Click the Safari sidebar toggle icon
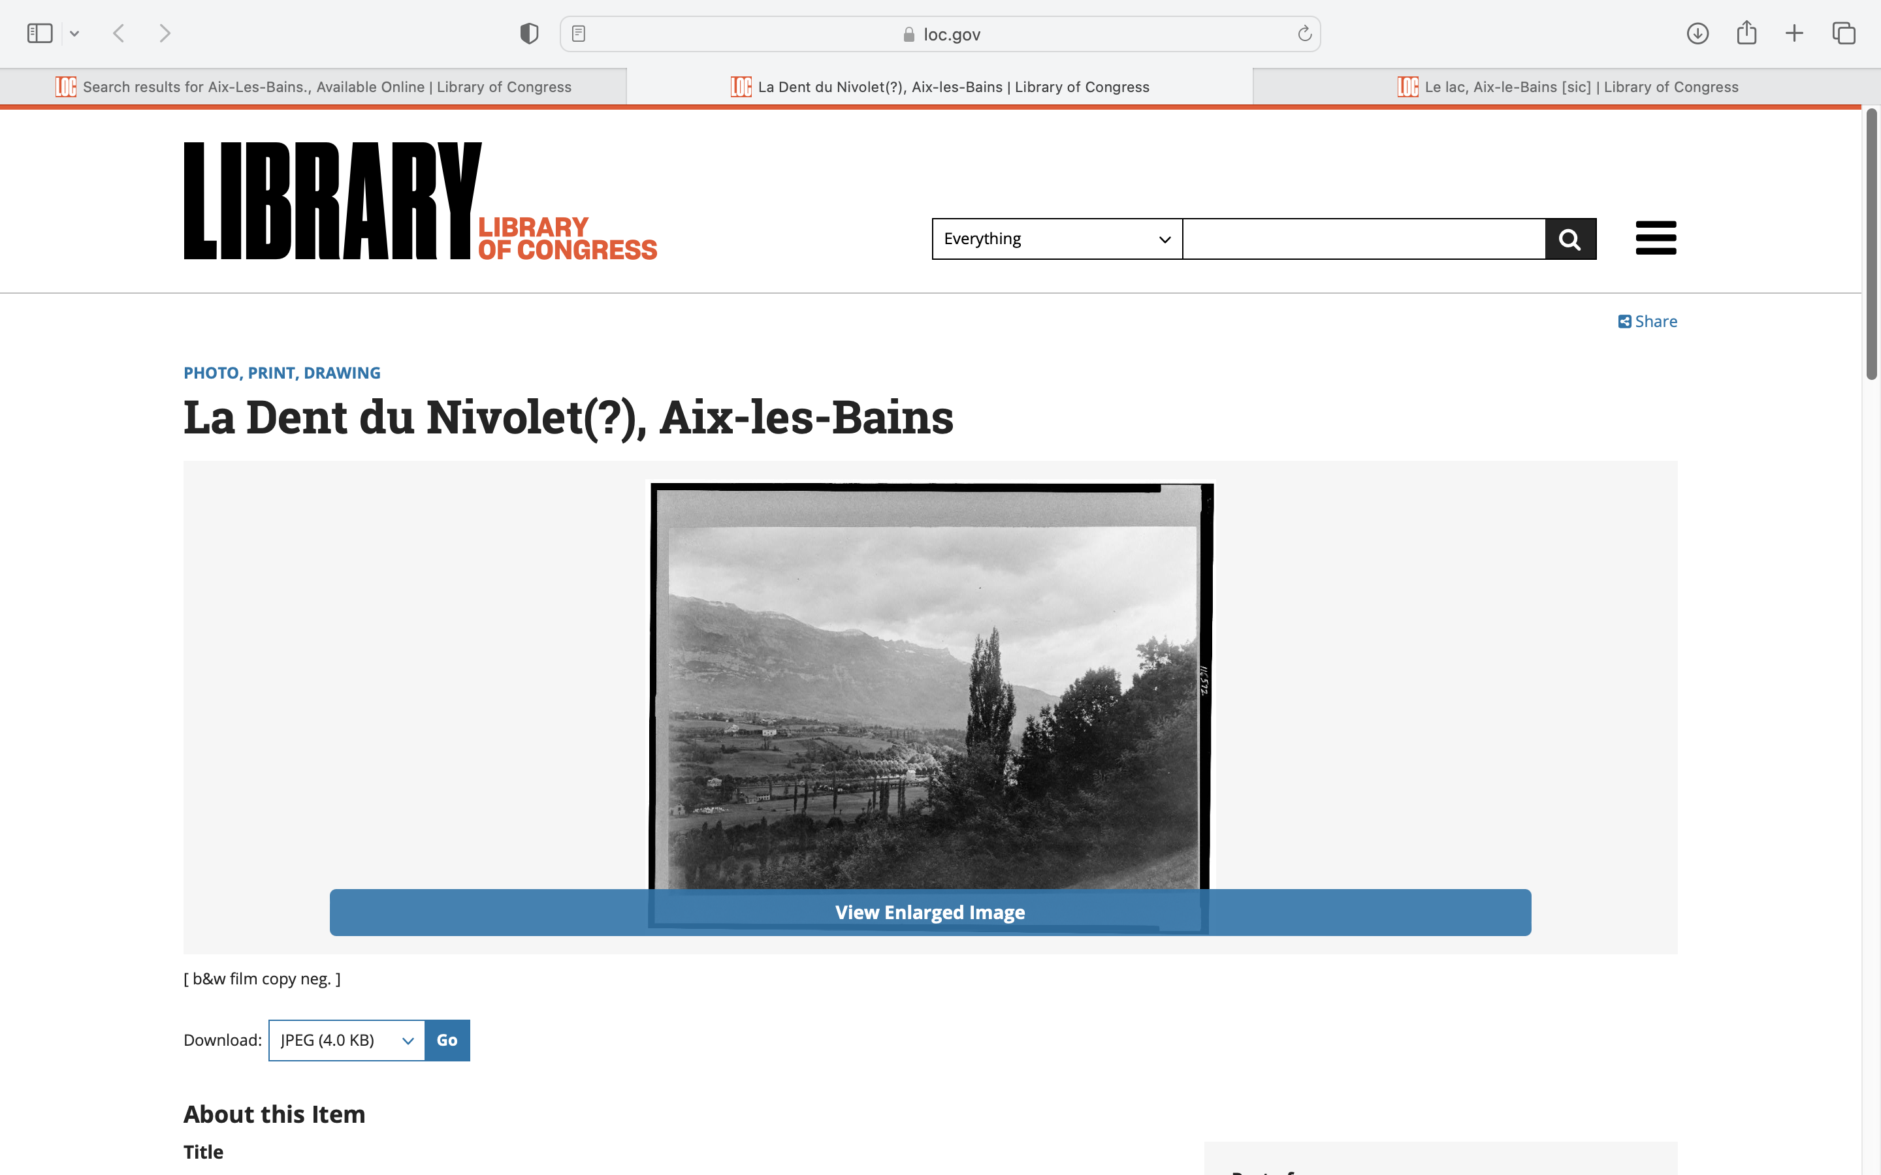The image size is (1881, 1175). click(40, 33)
